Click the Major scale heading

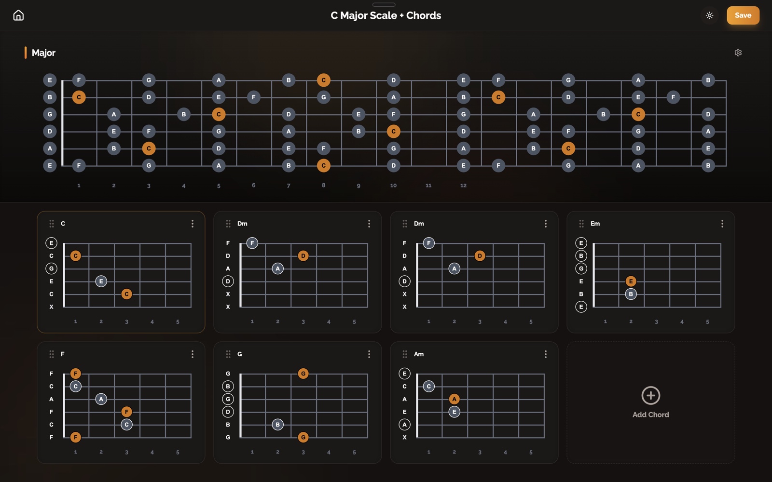coord(43,53)
